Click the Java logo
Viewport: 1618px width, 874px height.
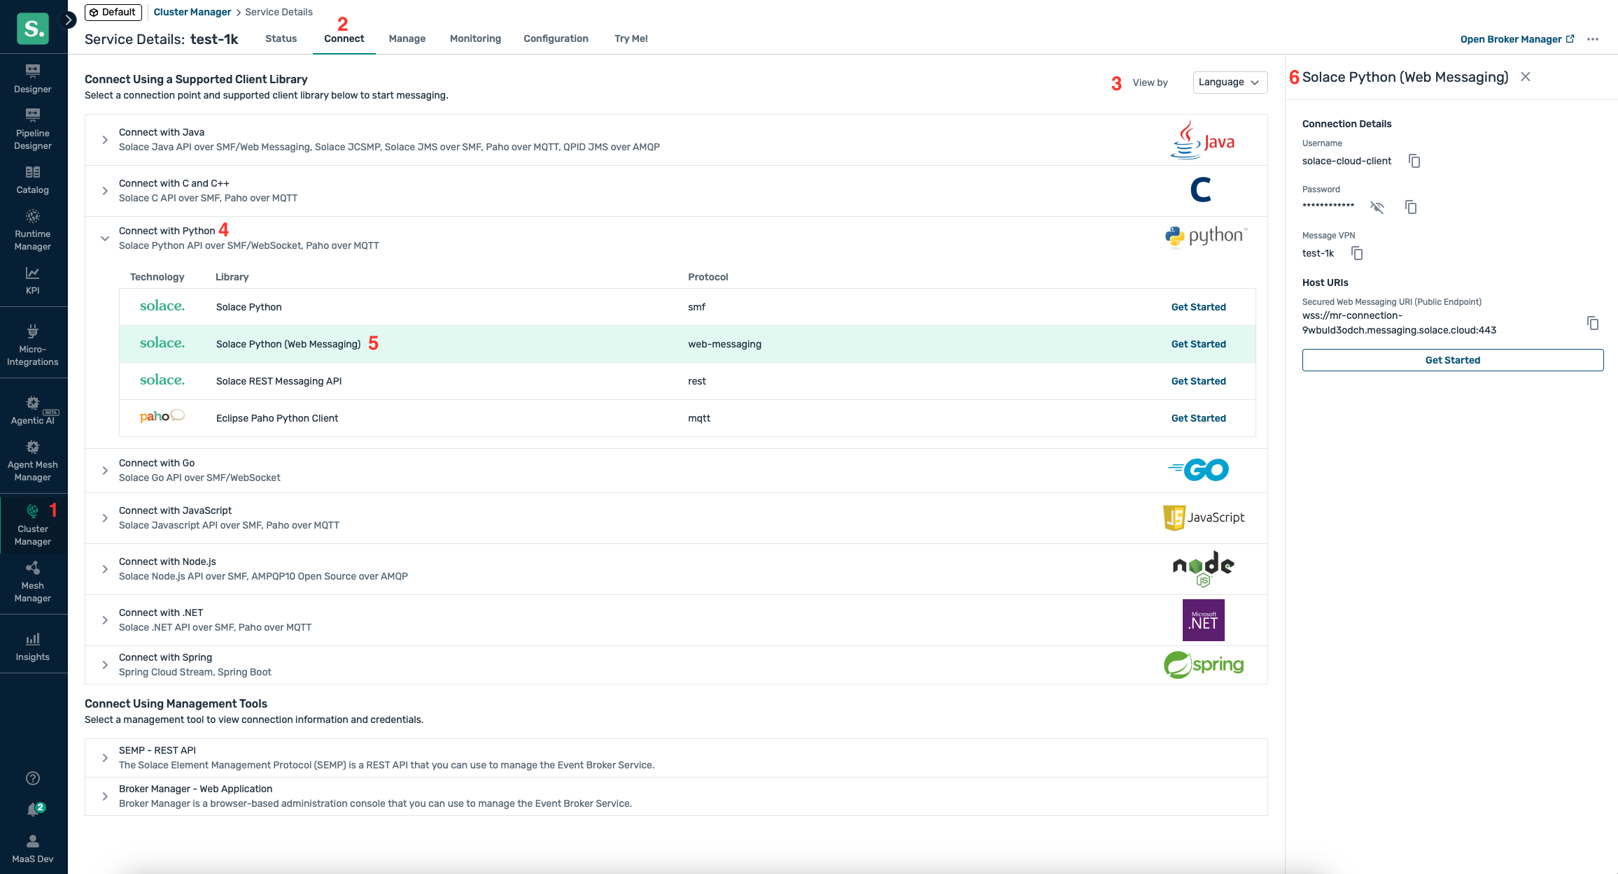pos(1202,140)
